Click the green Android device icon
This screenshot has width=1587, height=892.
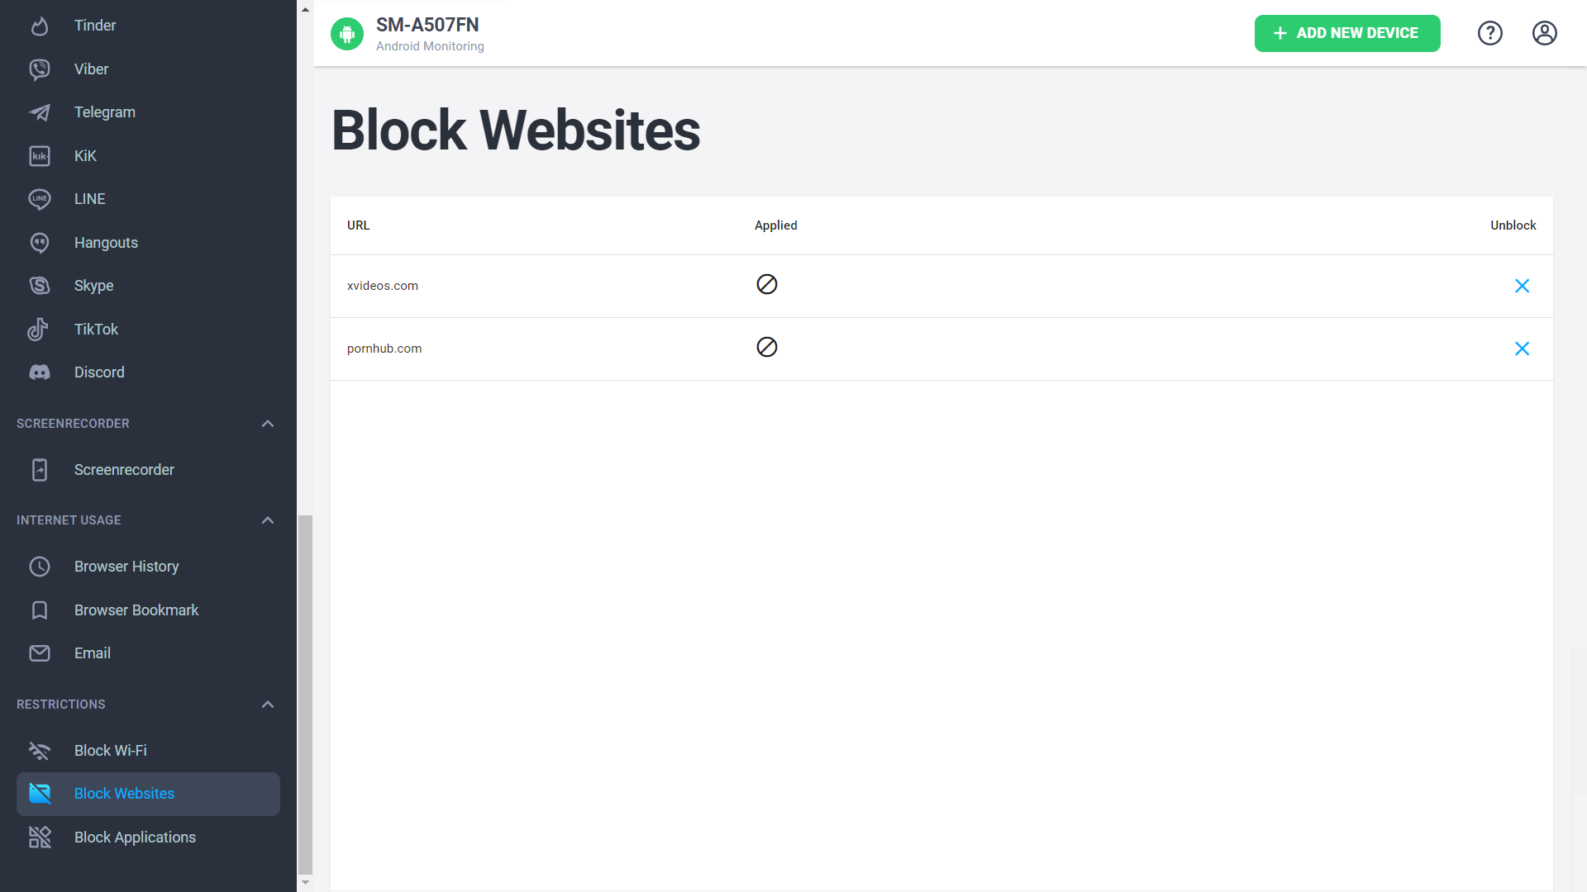(x=347, y=34)
